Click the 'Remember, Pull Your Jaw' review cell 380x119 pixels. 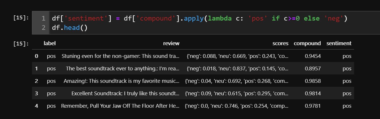click(x=120, y=106)
